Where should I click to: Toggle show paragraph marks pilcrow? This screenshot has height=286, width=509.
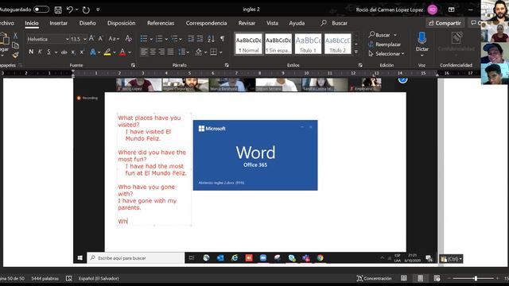click(x=222, y=39)
